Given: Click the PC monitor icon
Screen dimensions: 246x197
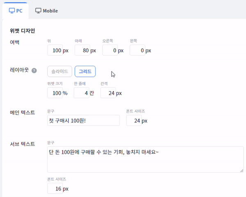Looking at the screenshot, I should pyautogui.click(x=12, y=11).
